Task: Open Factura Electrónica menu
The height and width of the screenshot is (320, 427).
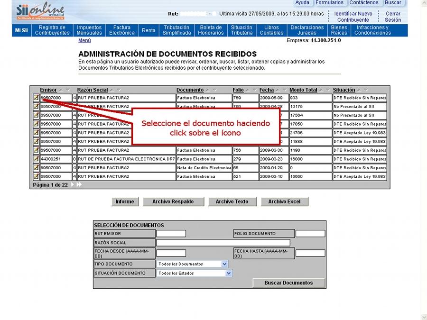Action: coord(122,30)
